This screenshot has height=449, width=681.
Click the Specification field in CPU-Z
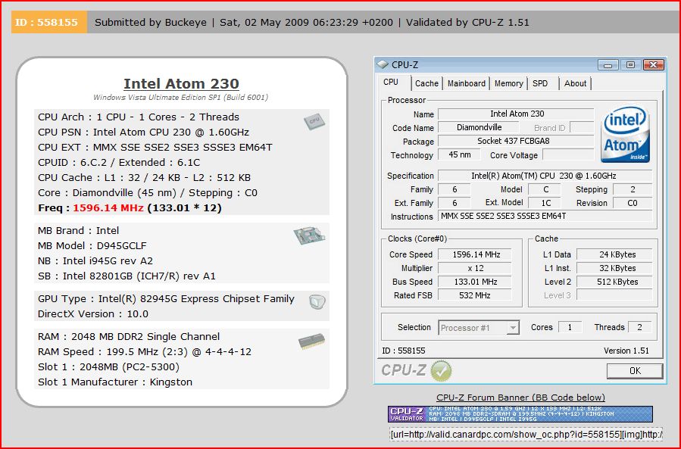coord(545,176)
